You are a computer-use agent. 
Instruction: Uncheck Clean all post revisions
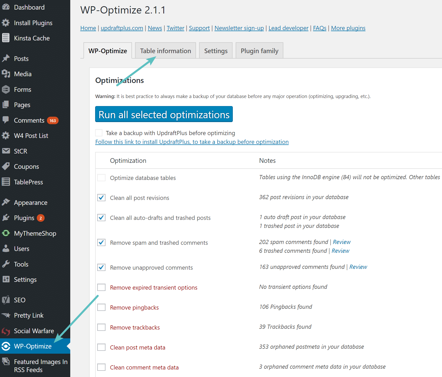(101, 198)
